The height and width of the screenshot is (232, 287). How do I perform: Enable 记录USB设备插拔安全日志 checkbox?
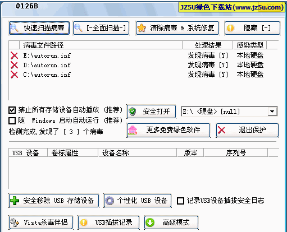click(x=181, y=201)
